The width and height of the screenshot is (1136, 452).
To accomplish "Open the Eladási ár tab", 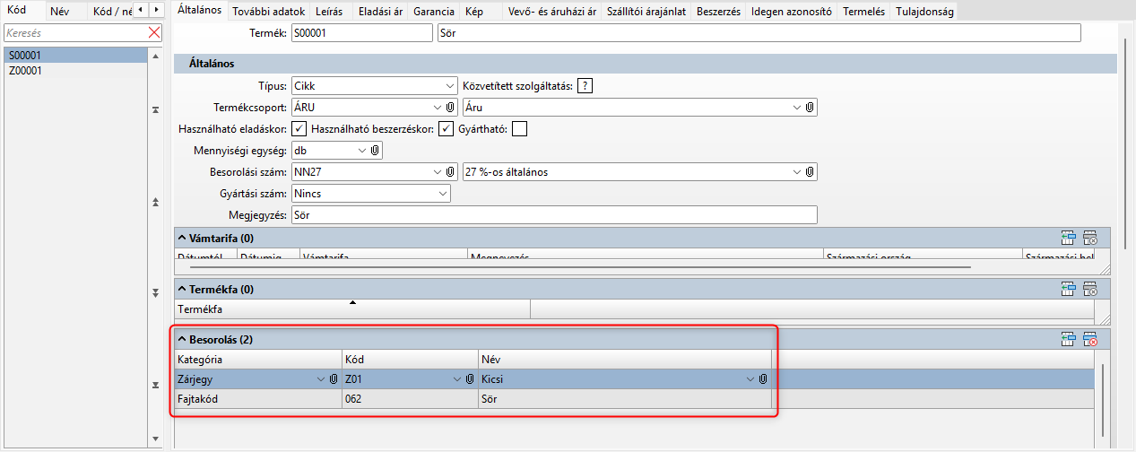I will pos(380,13).
